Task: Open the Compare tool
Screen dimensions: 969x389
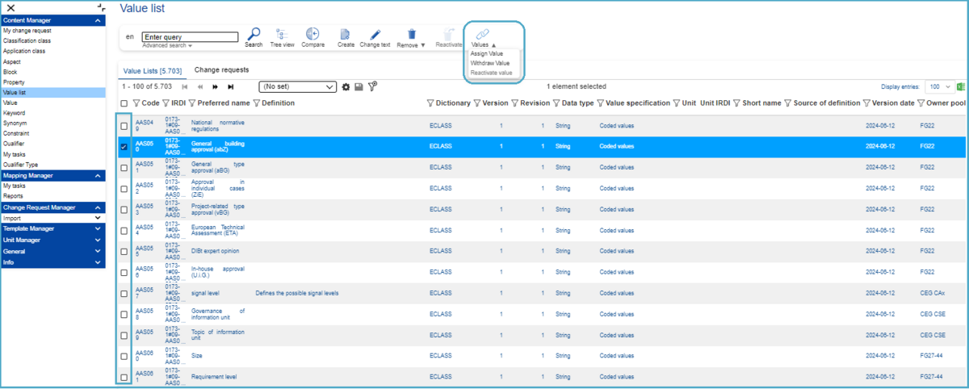Action: coord(313,34)
